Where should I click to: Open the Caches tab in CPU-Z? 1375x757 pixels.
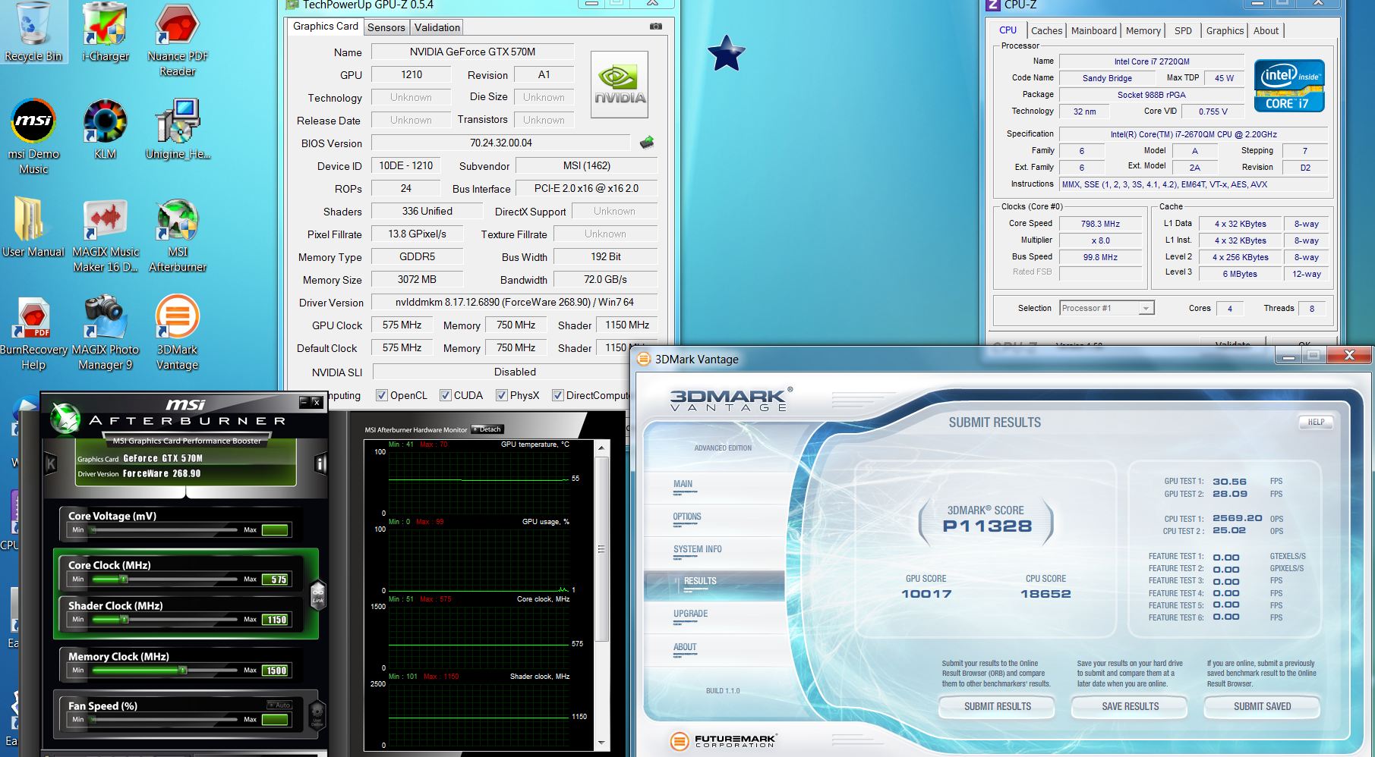point(1046,30)
